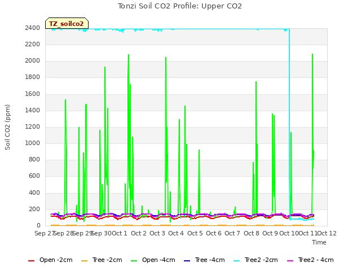Click the tallest green spike near Oct 1

[x=129, y=55]
